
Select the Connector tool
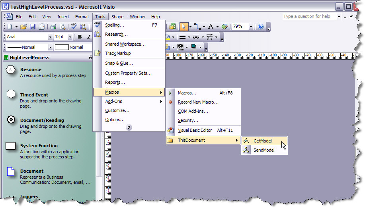tap(197, 27)
